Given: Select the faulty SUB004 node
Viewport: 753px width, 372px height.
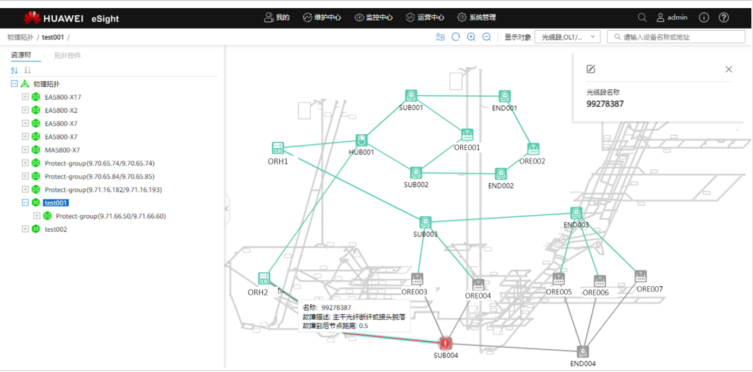Looking at the screenshot, I should click(x=445, y=343).
